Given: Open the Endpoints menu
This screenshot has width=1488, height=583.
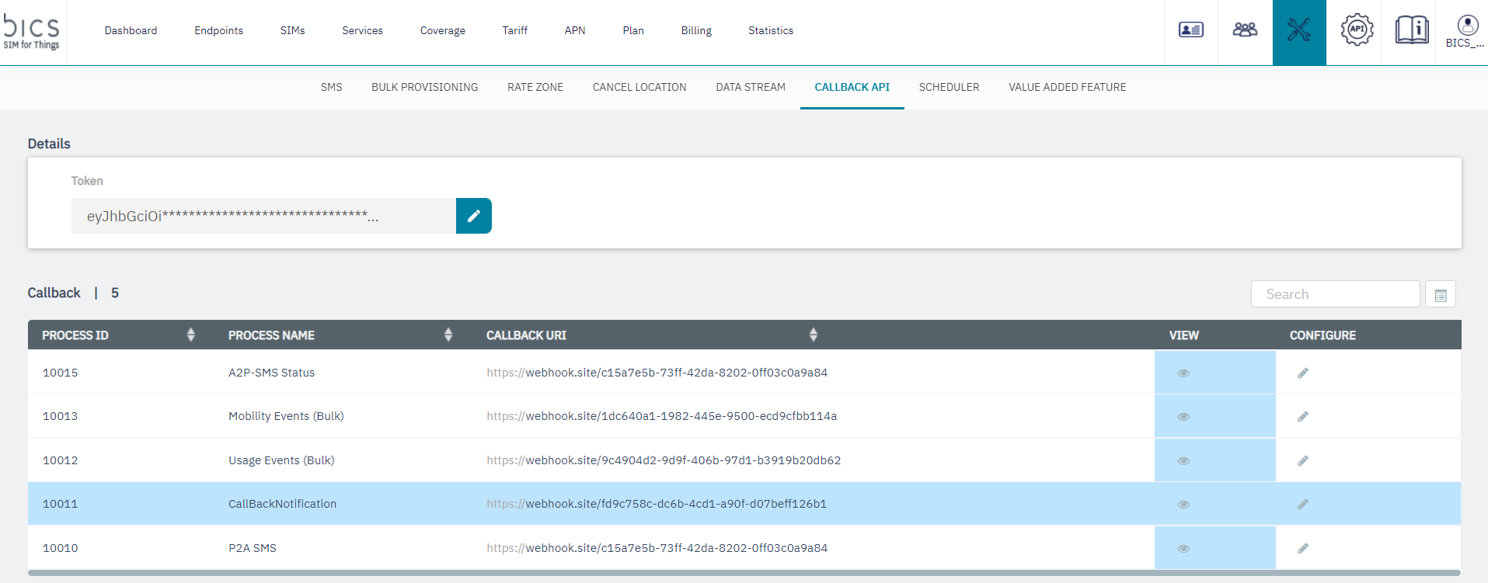Looking at the screenshot, I should click(218, 31).
